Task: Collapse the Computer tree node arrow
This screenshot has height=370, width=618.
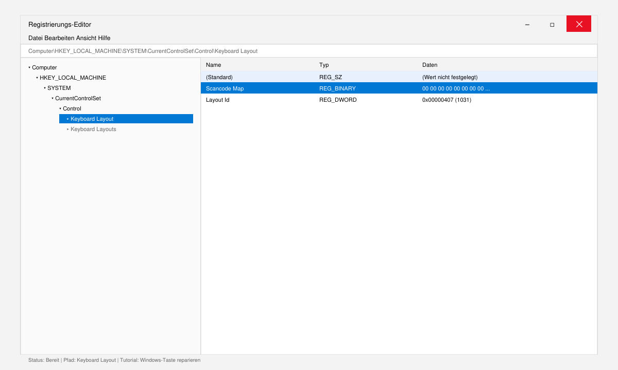Action: [29, 67]
